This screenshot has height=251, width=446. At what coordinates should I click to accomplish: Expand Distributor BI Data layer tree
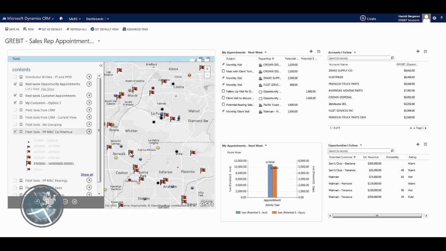[x=21, y=77]
